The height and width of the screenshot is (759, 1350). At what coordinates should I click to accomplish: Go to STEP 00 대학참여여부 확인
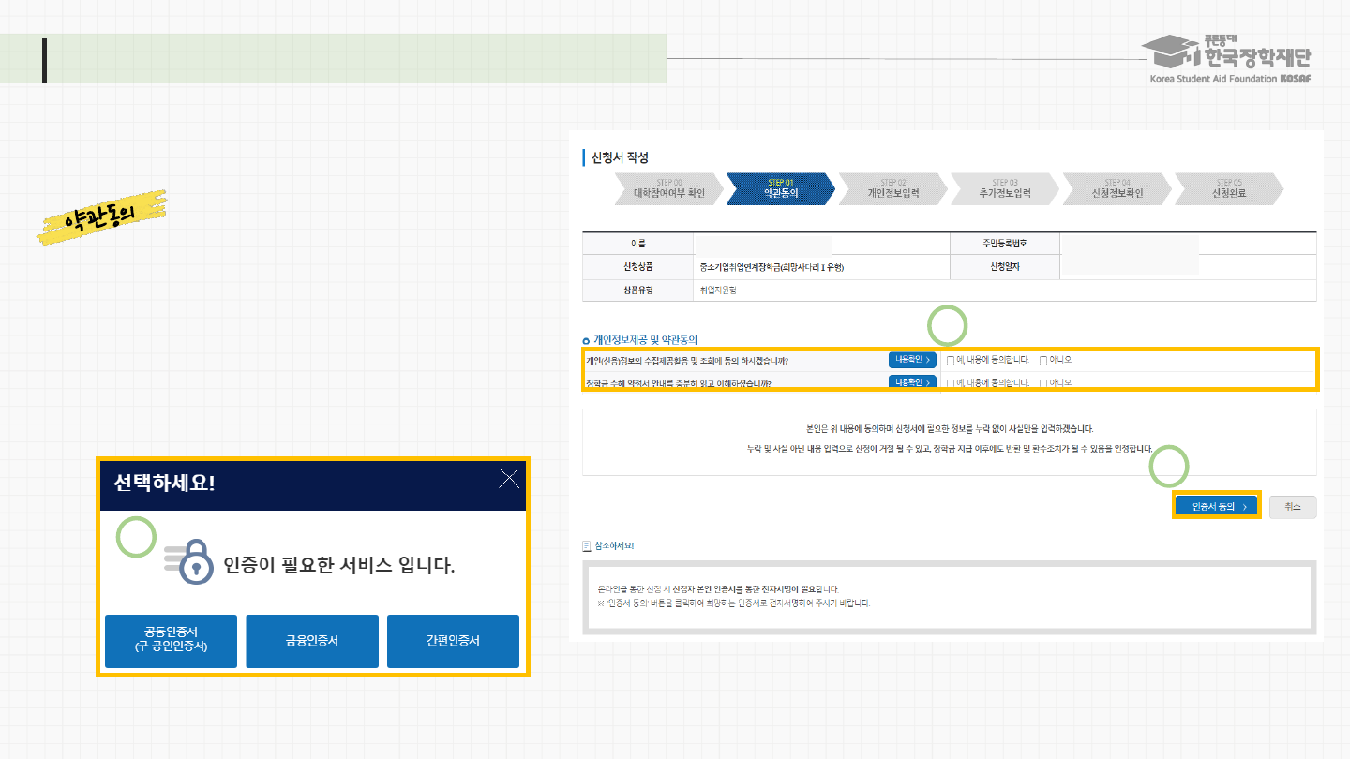tap(669, 189)
